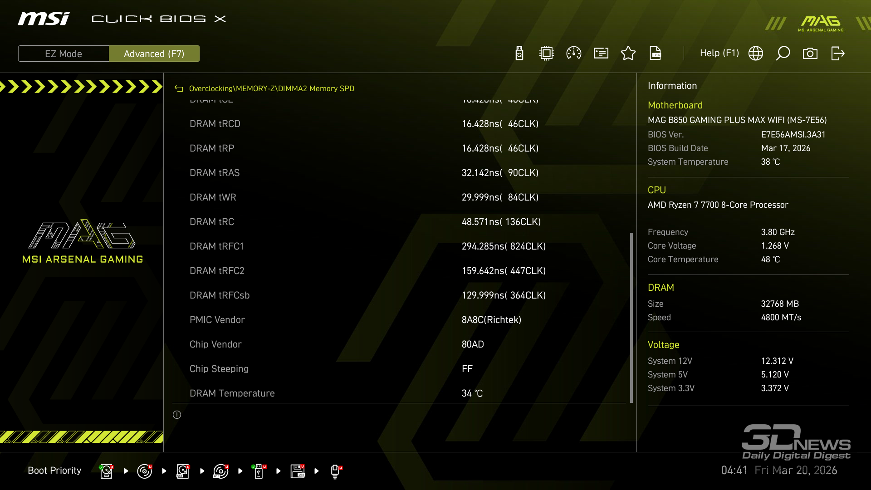Click the network boot device icon
The image size is (871, 490).
pos(335,471)
